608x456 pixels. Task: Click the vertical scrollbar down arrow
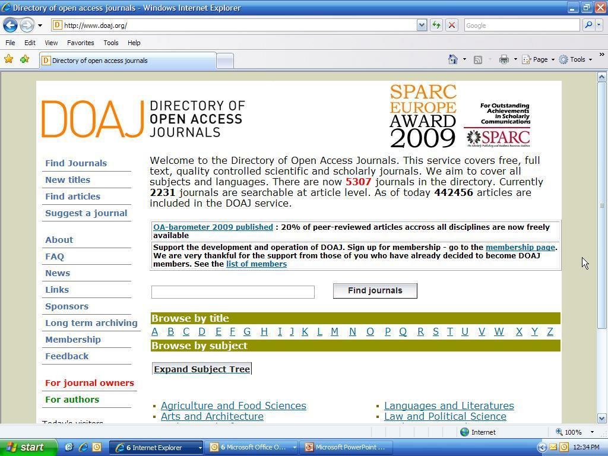click(x=602, y=419)
